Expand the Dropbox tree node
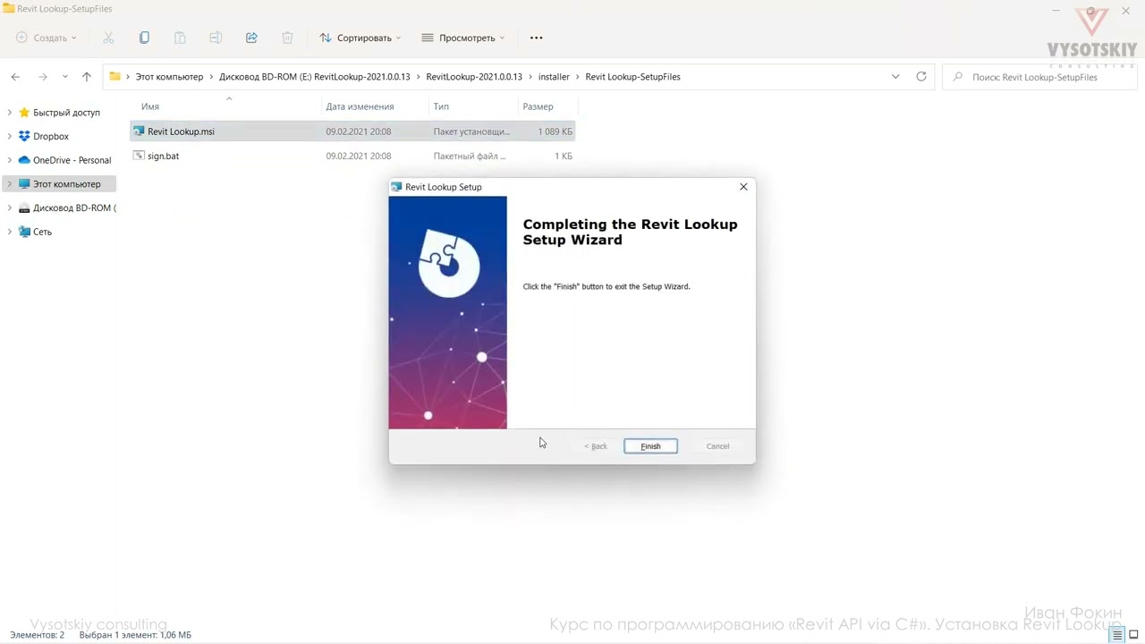 pyautogui.click(x=9, y=136)
